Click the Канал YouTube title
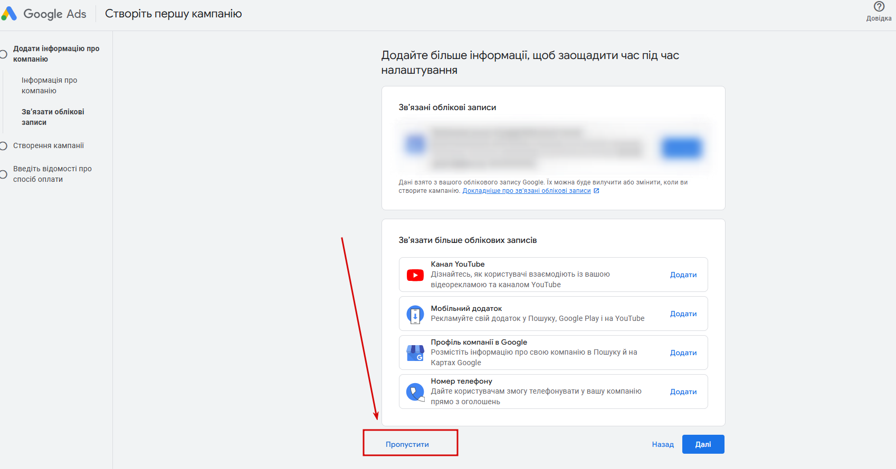This screenshot has height=469, width=896. pyautogui.click(x=457, y=264)
